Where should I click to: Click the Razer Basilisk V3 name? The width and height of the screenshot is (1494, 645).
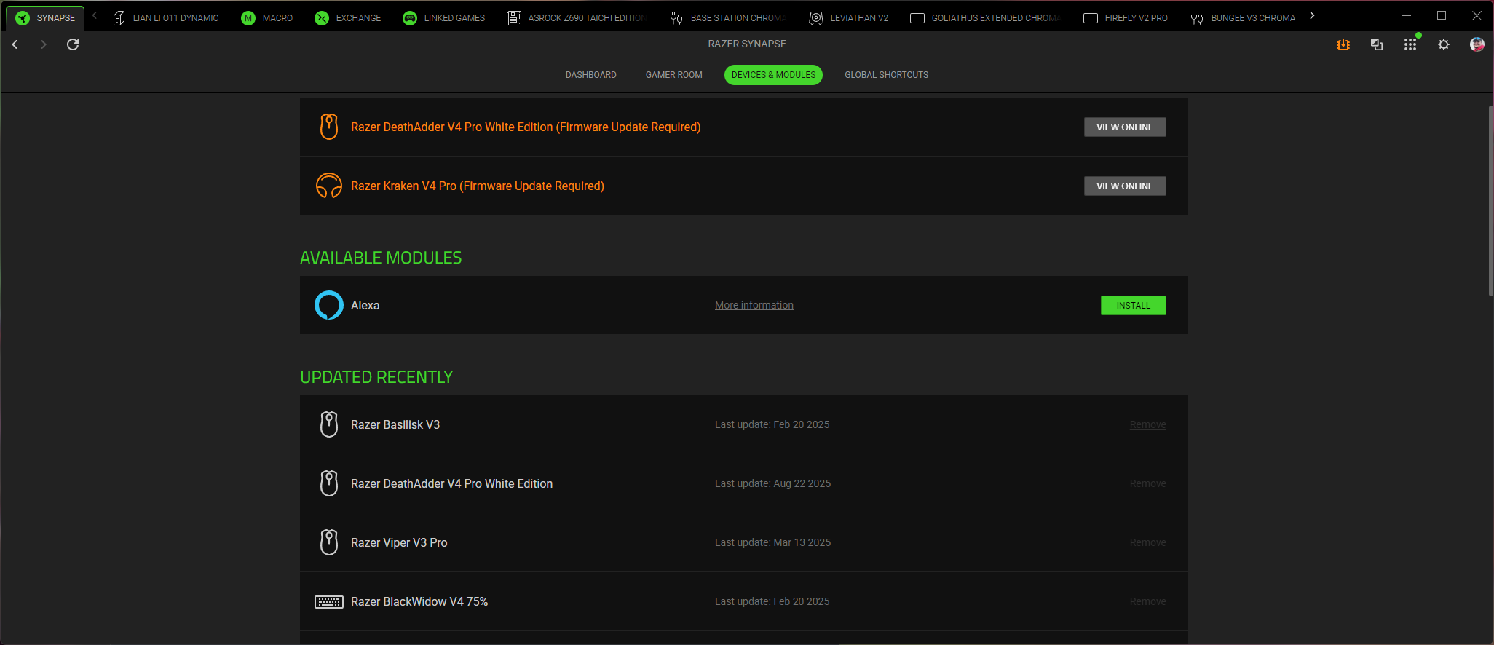coord(395,424)
